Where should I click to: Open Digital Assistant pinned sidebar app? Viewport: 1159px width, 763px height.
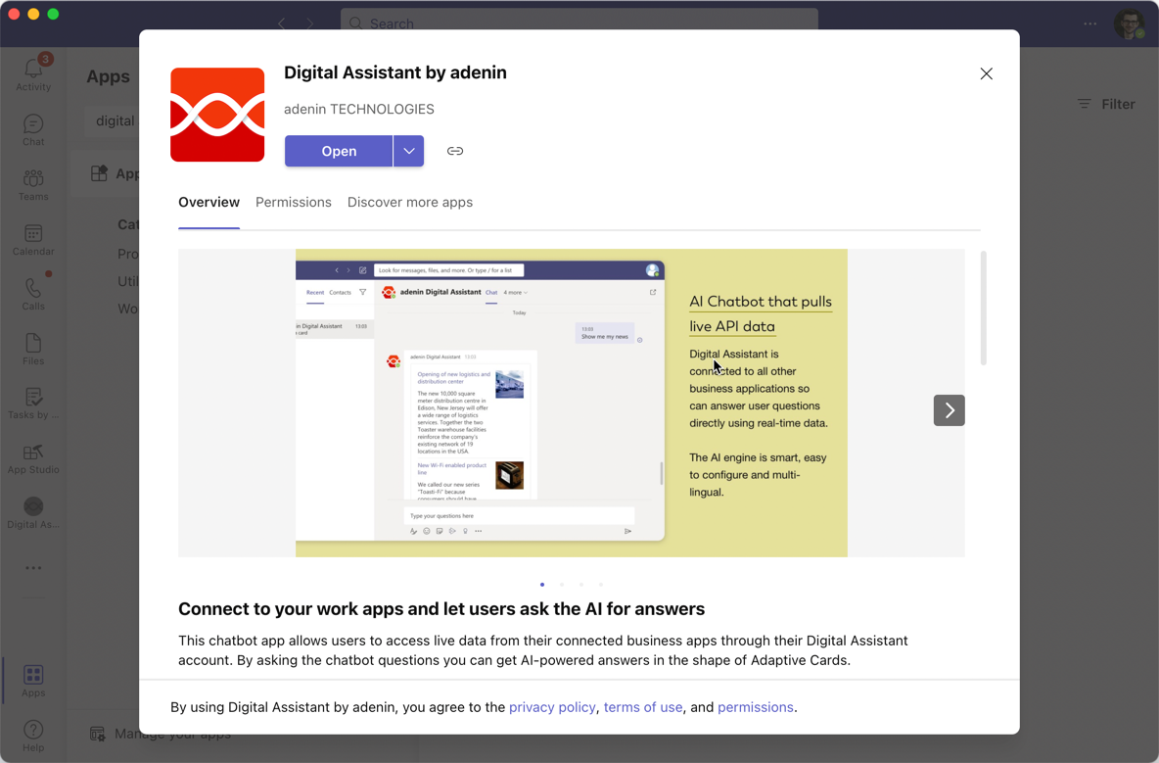coord(33,513)
